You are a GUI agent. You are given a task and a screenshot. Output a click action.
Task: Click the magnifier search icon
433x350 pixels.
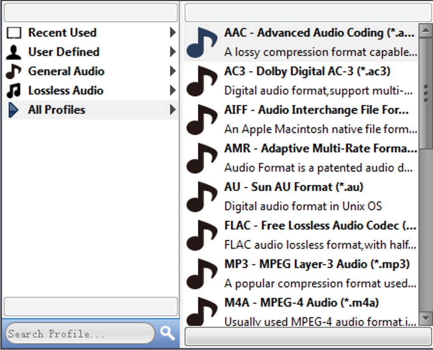click(167, 333)
